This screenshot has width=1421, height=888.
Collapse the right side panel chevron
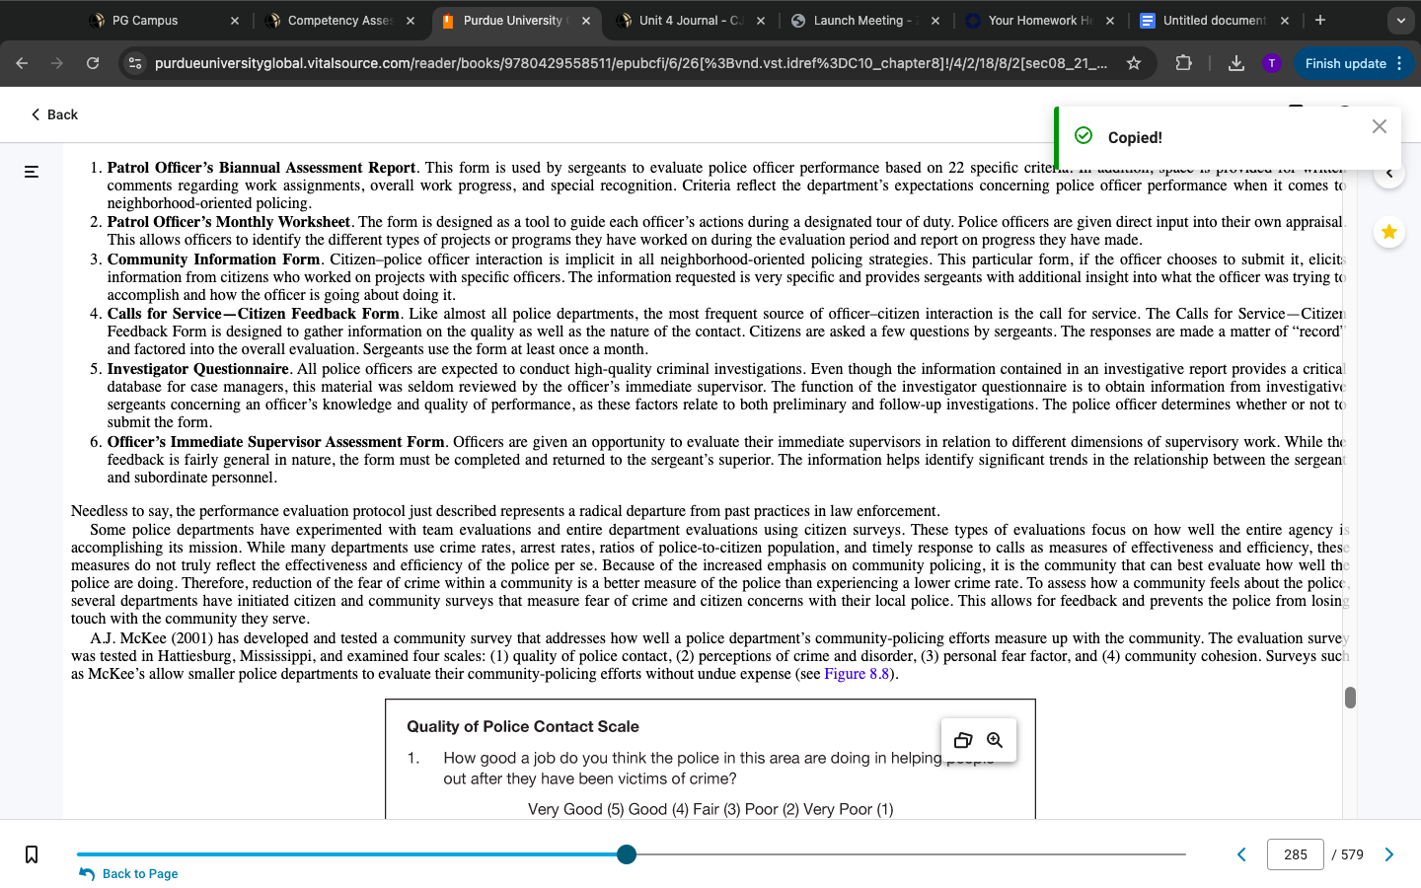1388,173
